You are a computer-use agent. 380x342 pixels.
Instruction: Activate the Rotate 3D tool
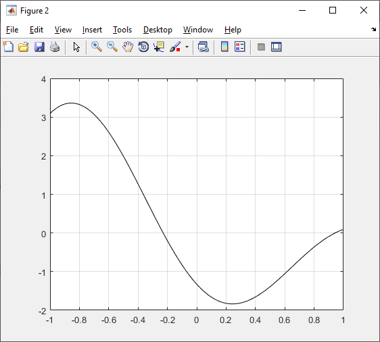(143, 47)
